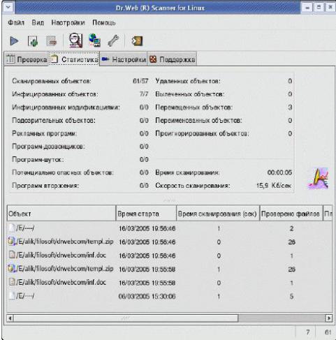The width and height of the screenshot is (336, 340).
Task: Select inf.doc path in the 19:55:58 row
Action: tap(61, 282)
